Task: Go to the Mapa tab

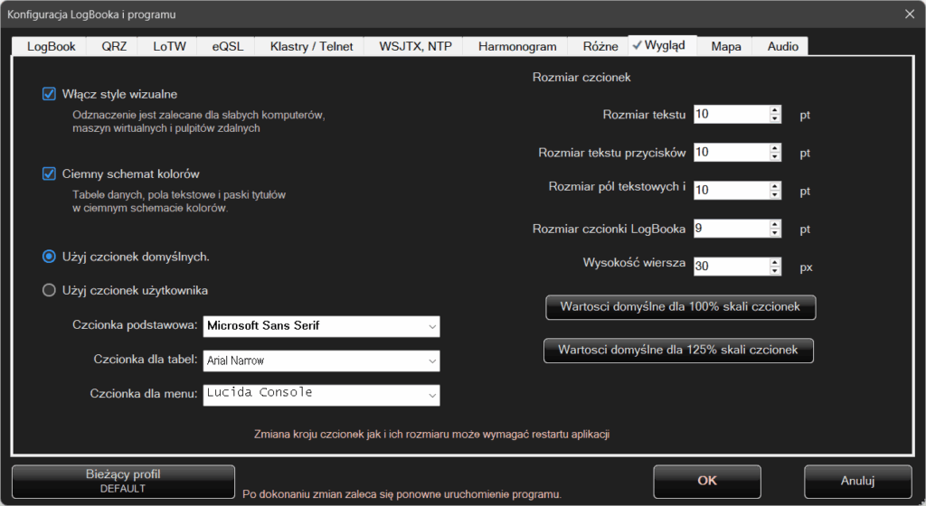Action: click(x=725, y=46)
